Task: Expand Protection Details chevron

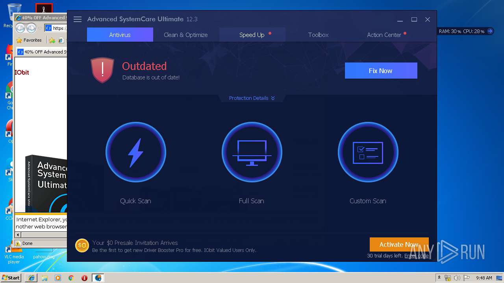Action: (x=273, y=98)
